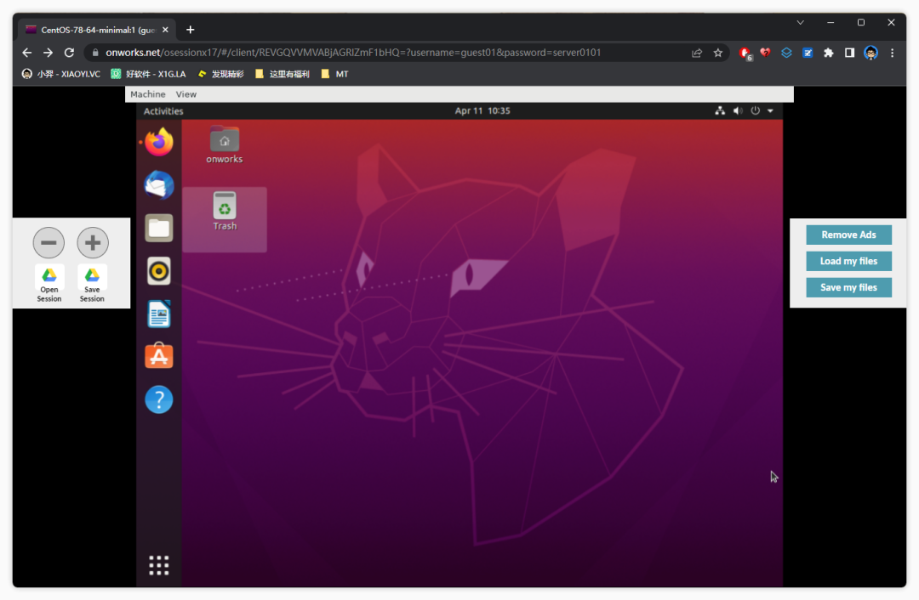
Task: Launch Rhythmbox music player
Action: coord(159,271)
